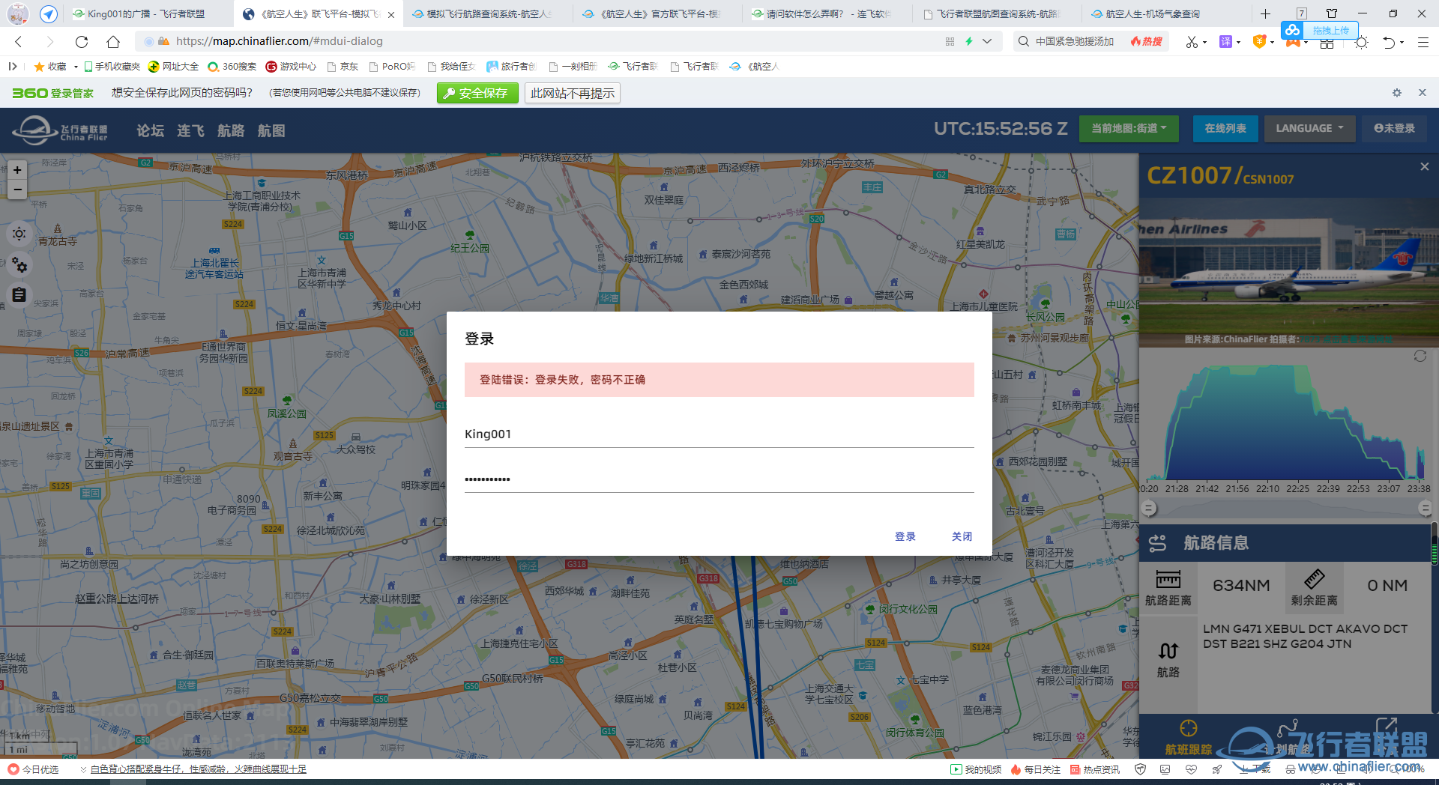1439x785 pixels.
Task: Click the 未登录 account button
Action: (1394, 129)
